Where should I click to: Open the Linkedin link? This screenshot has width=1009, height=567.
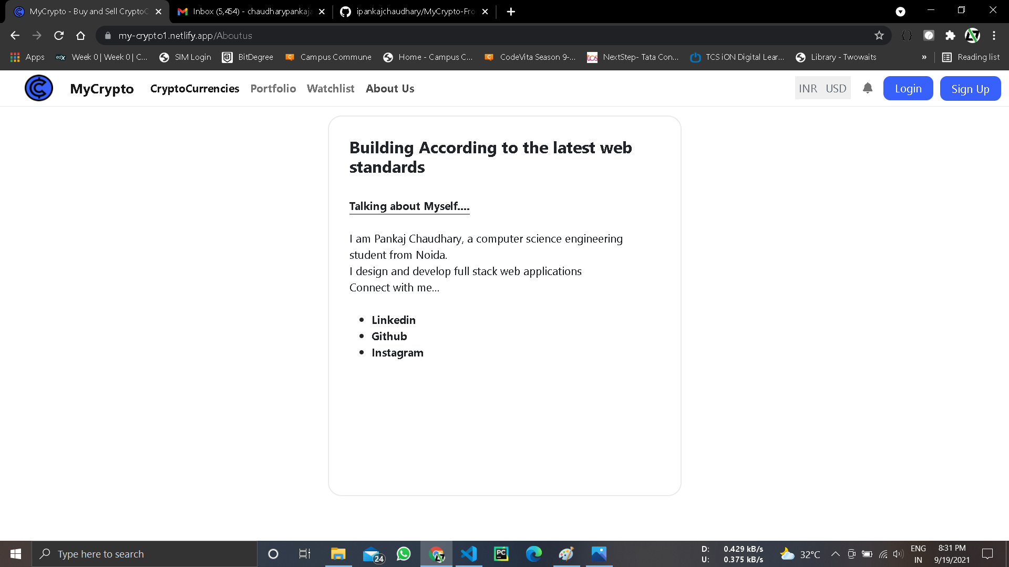(x=394, y=320)
